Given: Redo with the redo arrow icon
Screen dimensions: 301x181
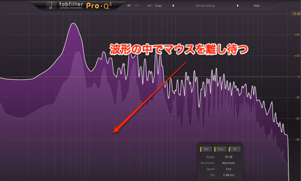Looking at the screenshot, I should click(x=137, y=6).
